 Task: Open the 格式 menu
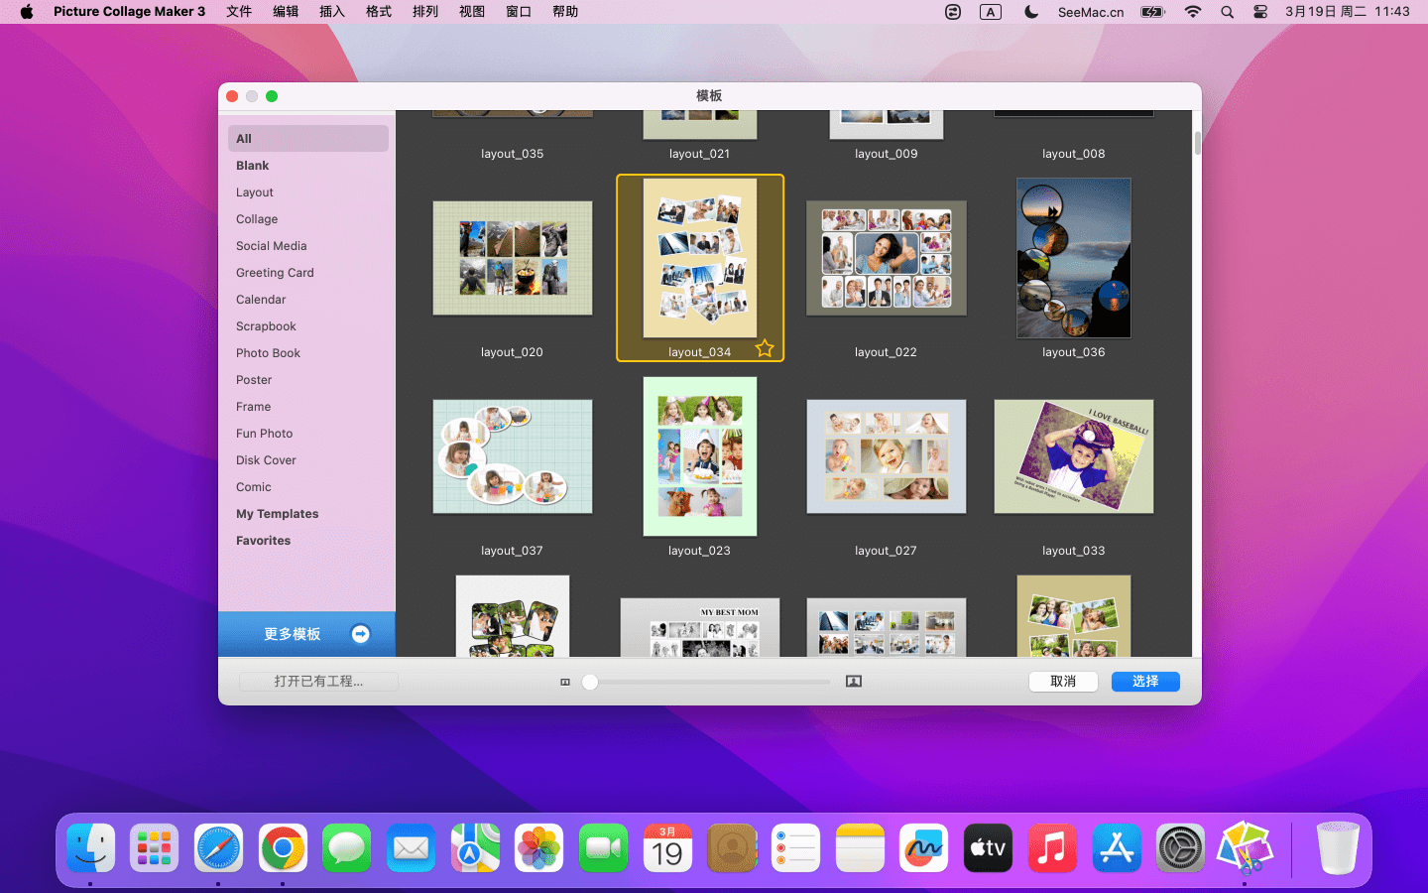[x=379, y=12]
